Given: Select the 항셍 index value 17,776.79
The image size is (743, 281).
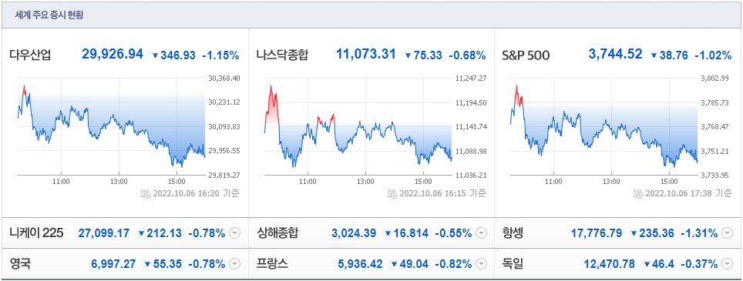Looking at the screenshot, I should pos(597,233).
